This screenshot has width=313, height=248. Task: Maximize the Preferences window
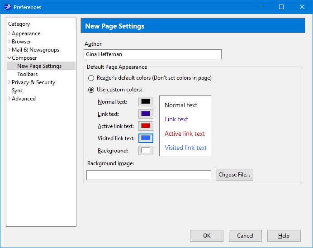click(x=281, y=7)
